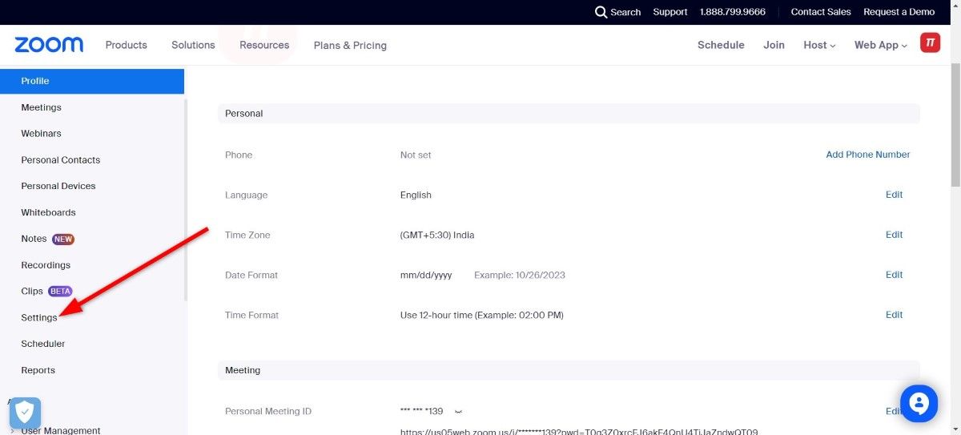Click Schedule in top navigation
The height and width of the screenshot is (435, 961).
721,46
